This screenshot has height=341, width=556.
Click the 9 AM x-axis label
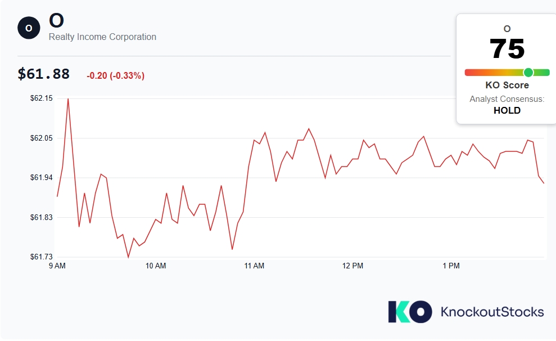click(57, 266)
